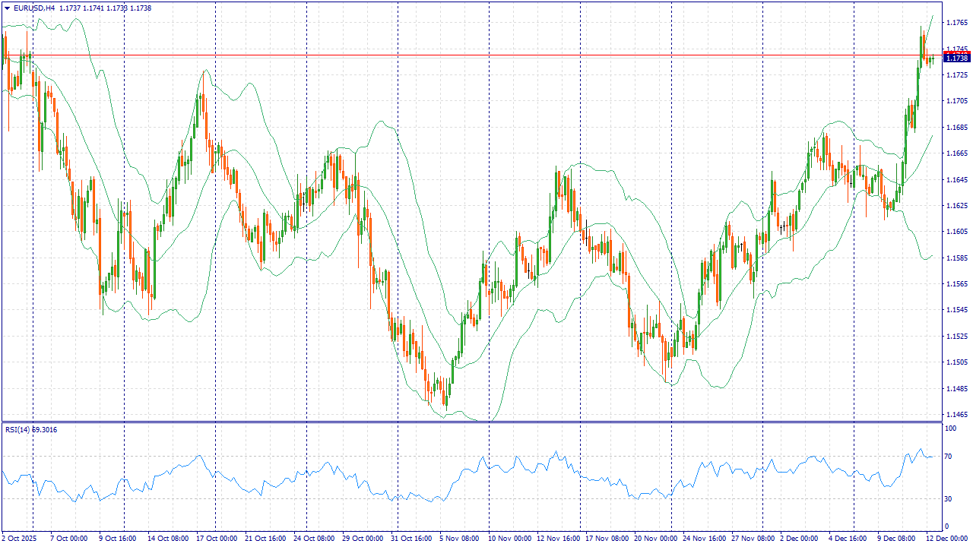The width and height of the screenshot is (973, 547).
Task: Select the 2 Oct 2025 date label
Action: pos(19,538)
